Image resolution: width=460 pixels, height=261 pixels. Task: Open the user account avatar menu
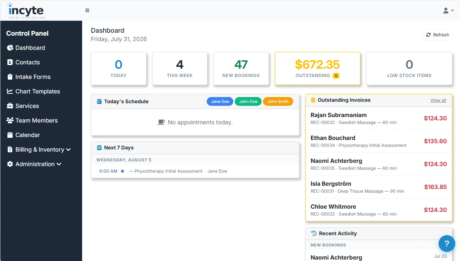pyautogui.click(x=448, y=11)
